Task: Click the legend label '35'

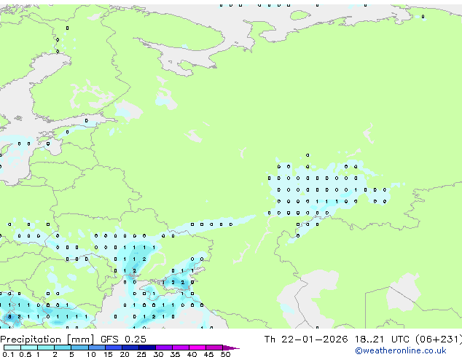Action: (x=175, y=354)
